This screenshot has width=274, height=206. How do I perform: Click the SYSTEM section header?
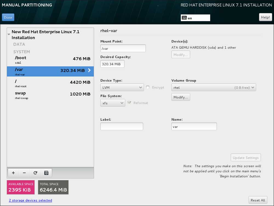22,52
